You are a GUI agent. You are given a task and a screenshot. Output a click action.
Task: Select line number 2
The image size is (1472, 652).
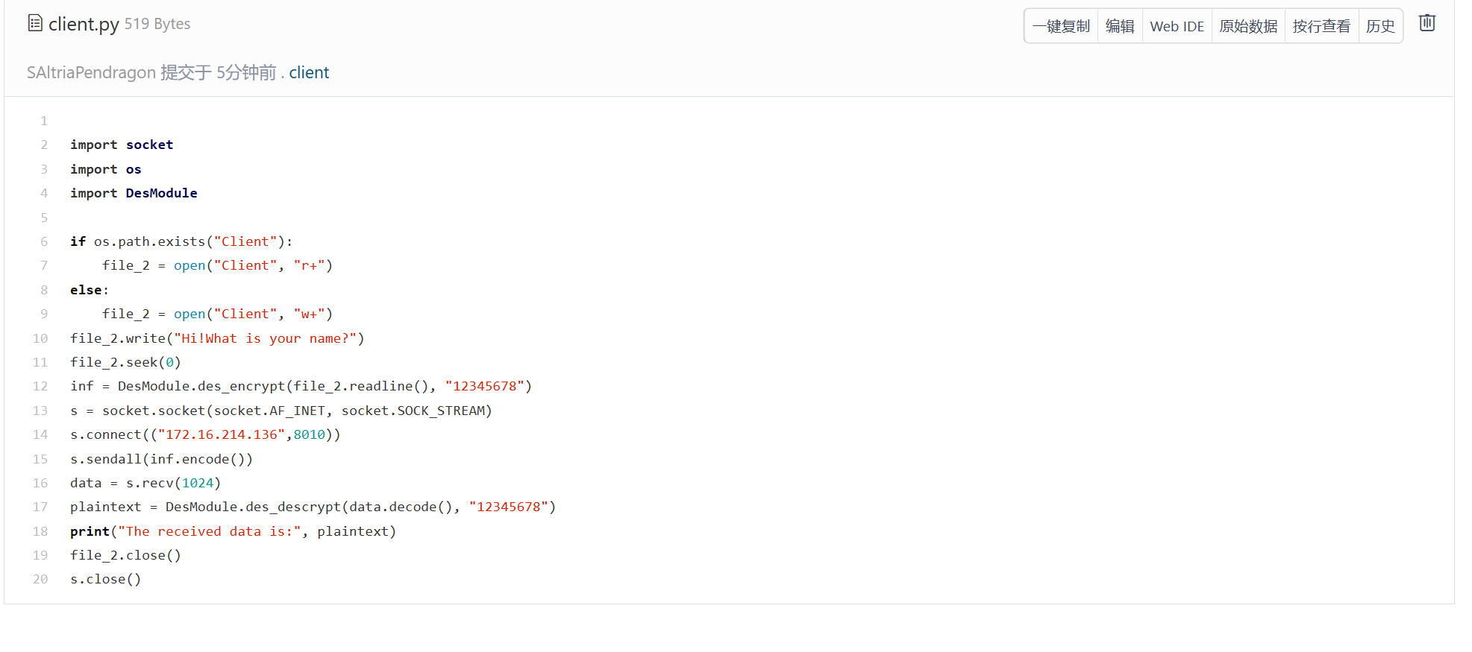(44, 145)
